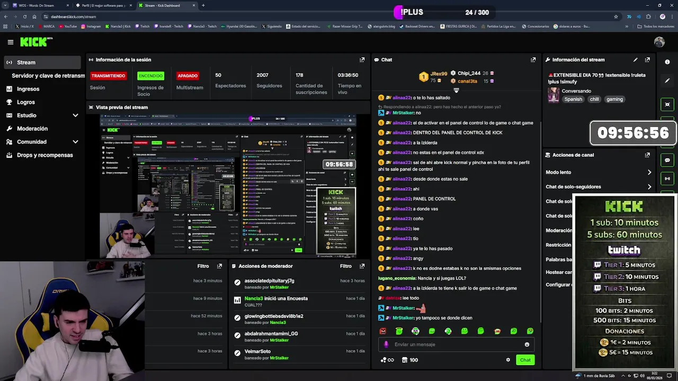This screenshot has height=381, width=678.
Task: Bookmark this page with the star icon
Action: pyautogui.click(x=615, y=16)
